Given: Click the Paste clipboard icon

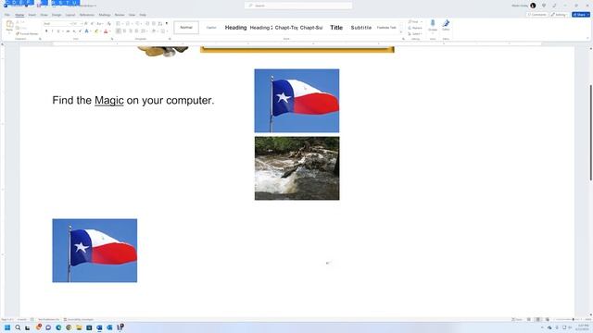Looking at the screenshot, I should click(9, 24).
